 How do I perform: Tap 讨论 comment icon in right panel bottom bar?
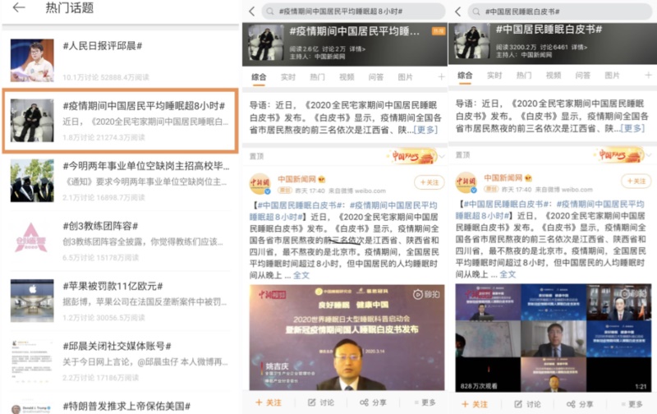coord(518,404)
